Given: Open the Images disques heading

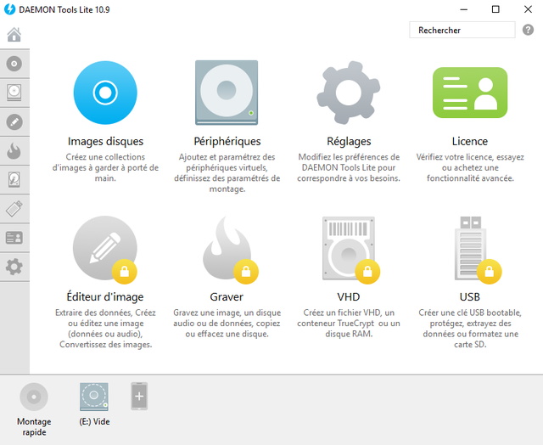Looking at the screenshot, I should (105, 142).
